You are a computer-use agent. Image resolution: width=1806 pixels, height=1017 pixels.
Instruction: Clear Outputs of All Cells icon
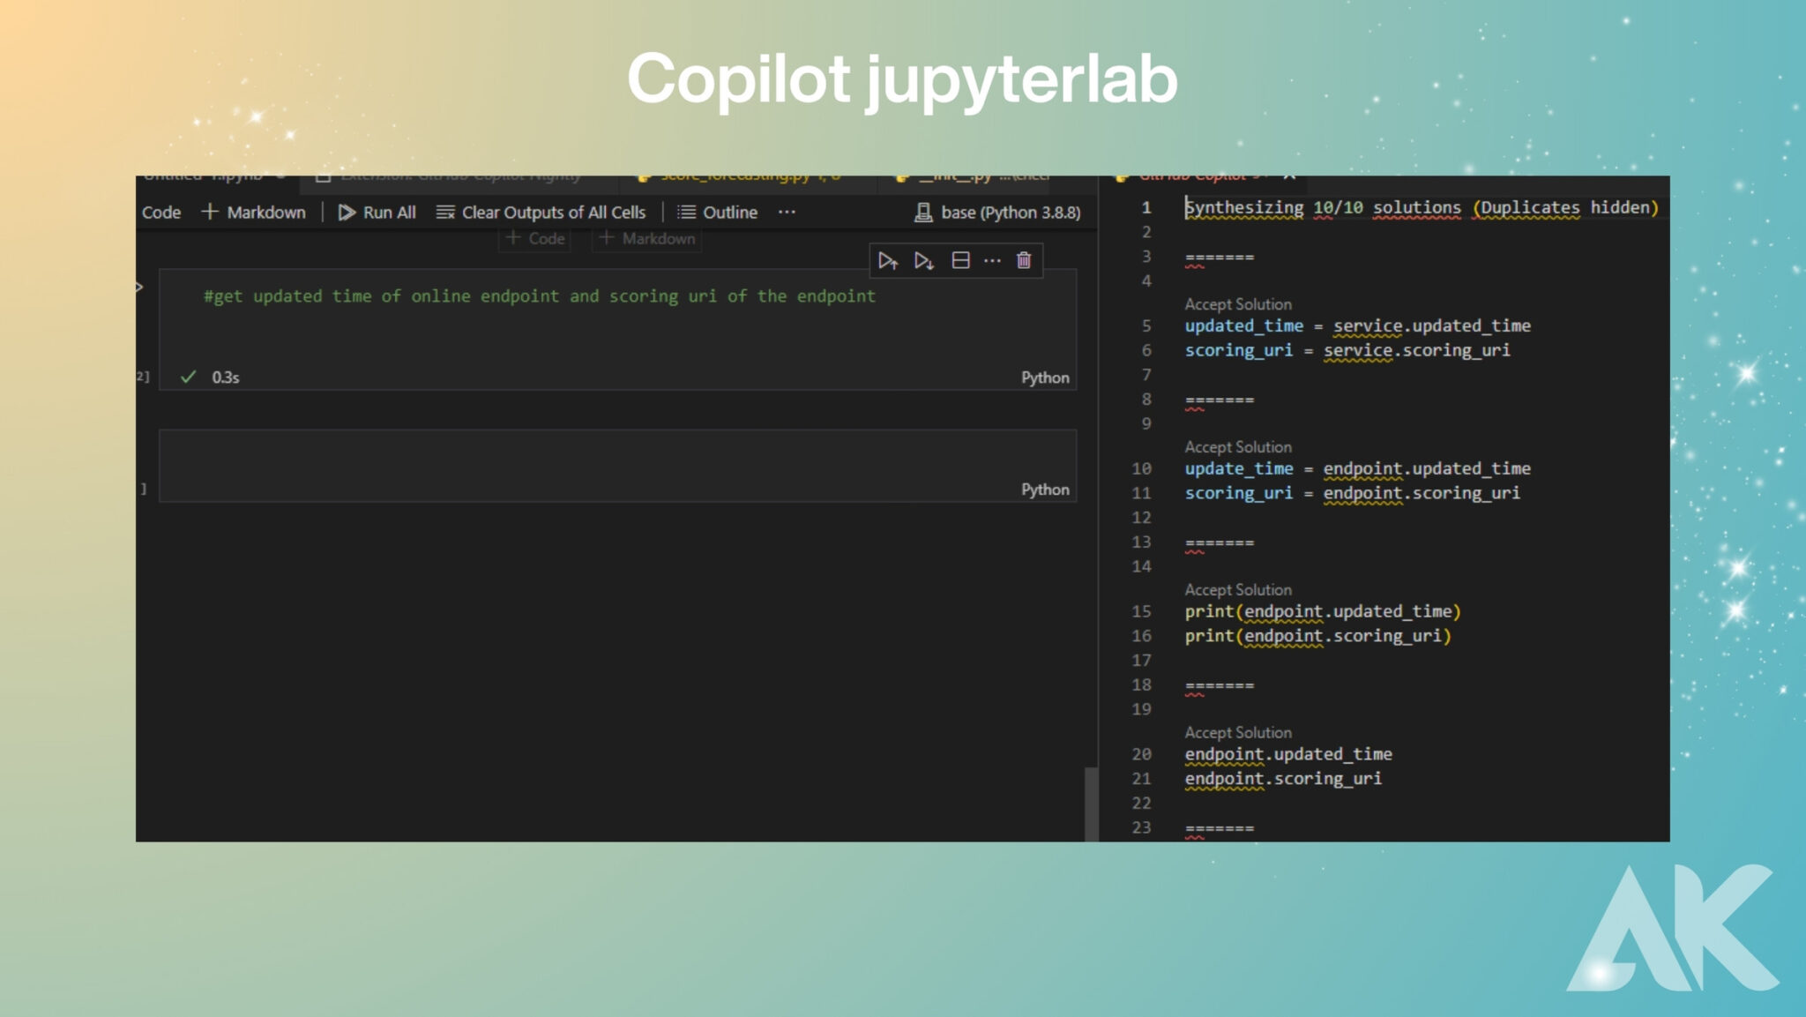click(x=541, y=212)
